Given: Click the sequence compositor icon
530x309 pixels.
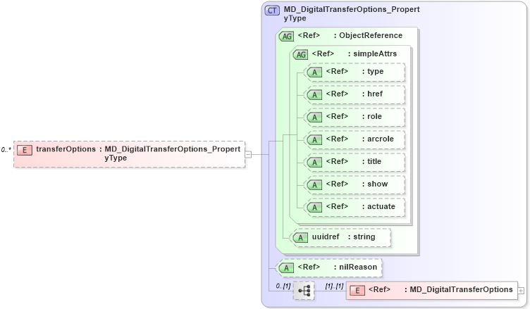Looking at the screenshot, I should point(304,291).
